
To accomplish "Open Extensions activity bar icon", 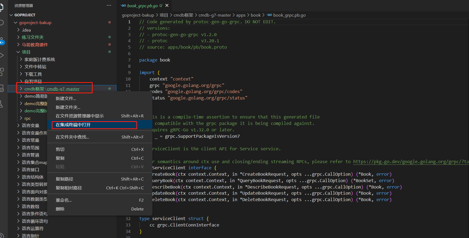I will pyautogui.click(x=2, y=72).
